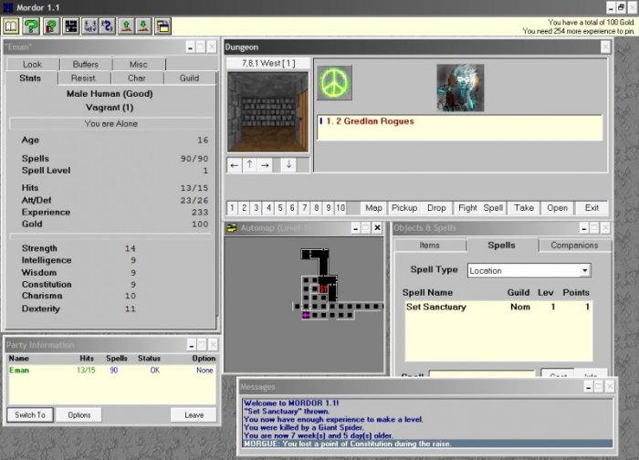Select the Spells tab in Objects & Spells
Viewport: 639px width, 460px height.
[502, 245]
